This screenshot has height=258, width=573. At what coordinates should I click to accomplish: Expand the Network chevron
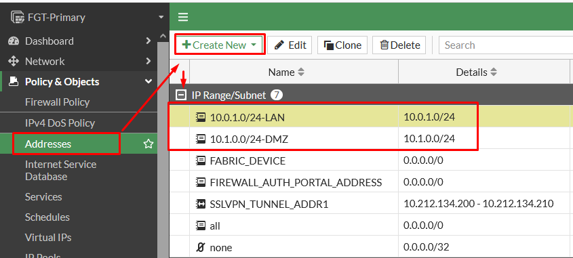click(148, 62)
